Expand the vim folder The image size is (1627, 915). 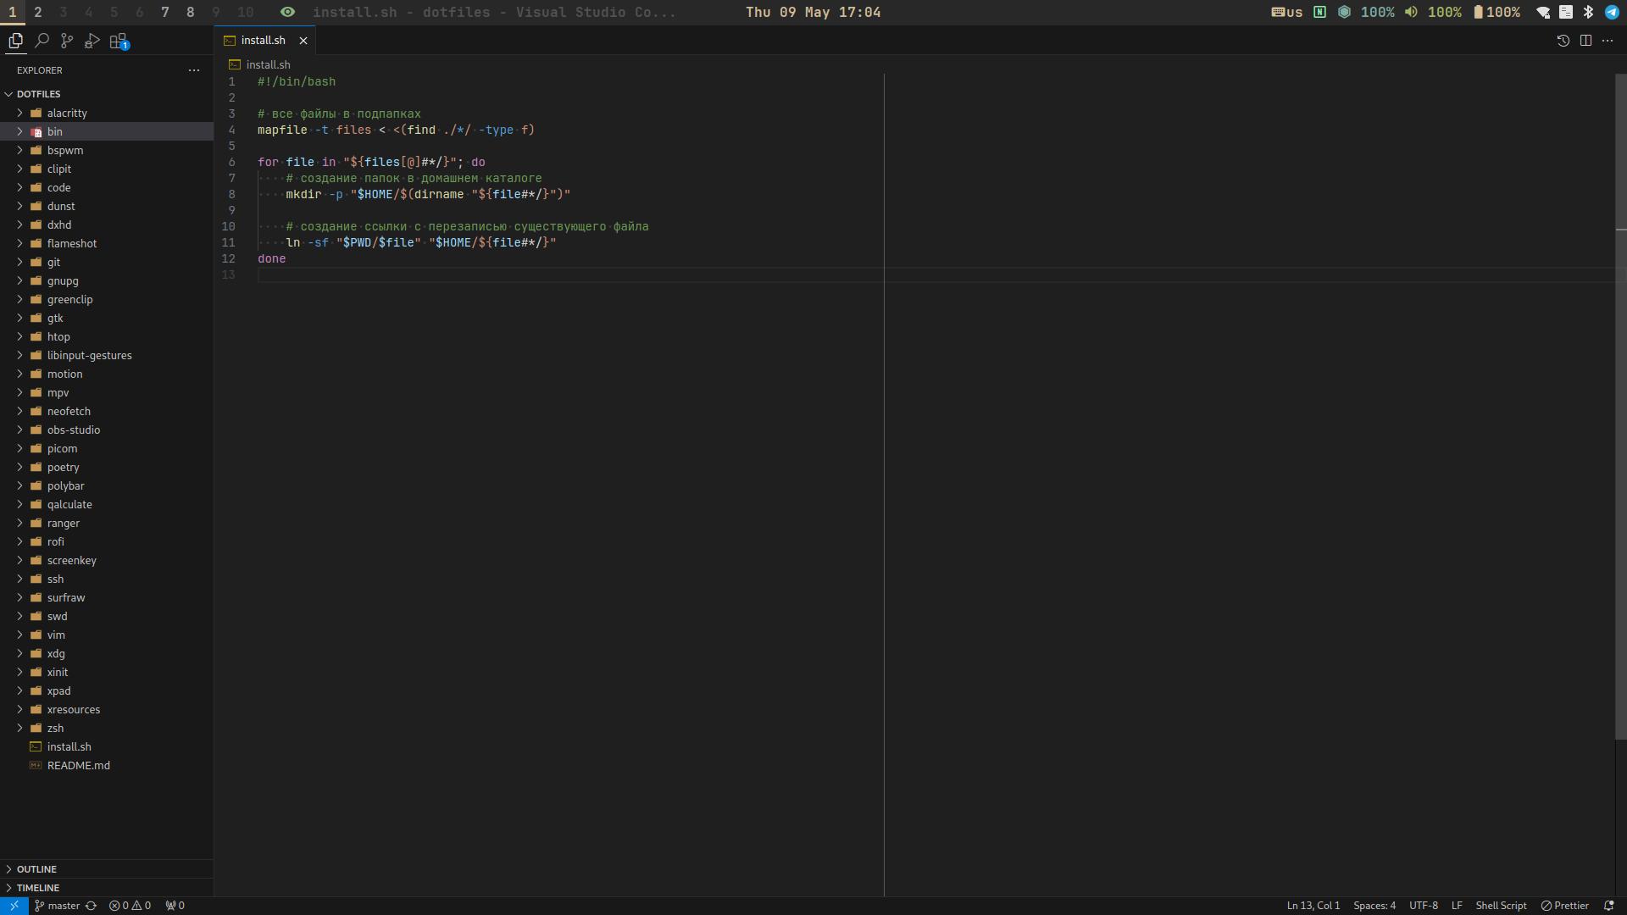[x=107, y=635]
